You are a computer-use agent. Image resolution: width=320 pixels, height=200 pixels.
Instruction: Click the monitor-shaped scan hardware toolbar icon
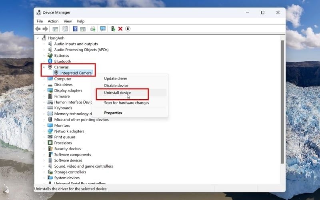point(103,29)
